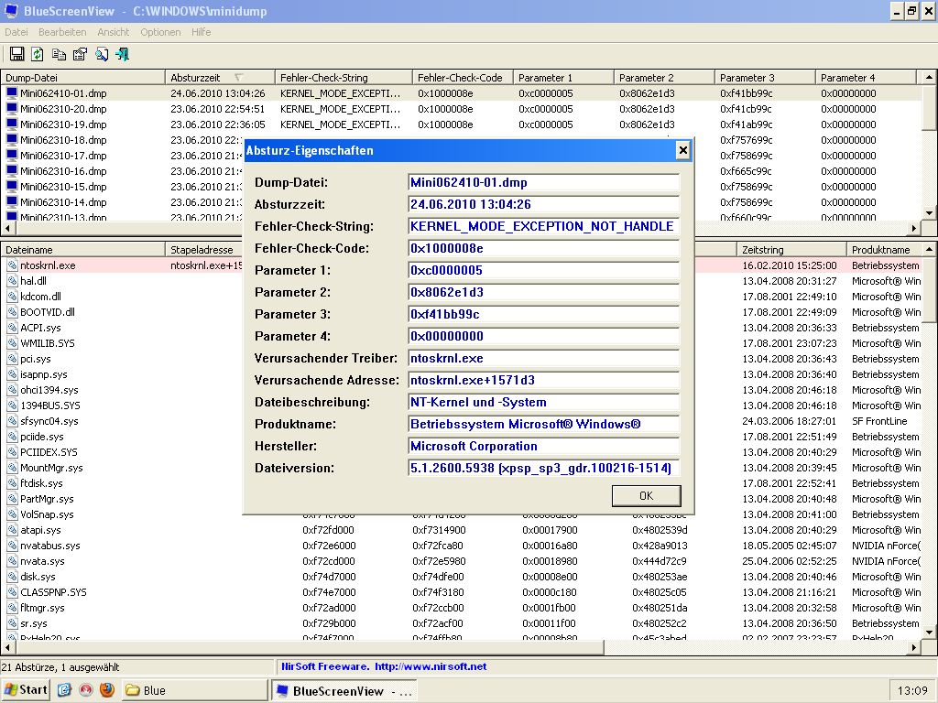The image size is (938, 703).
Task: Click the ntoskrnl.exe driver file icon
Action: coord(12,265)
